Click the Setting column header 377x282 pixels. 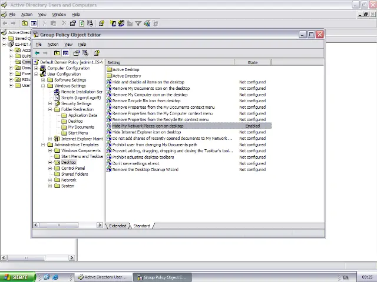170,62
